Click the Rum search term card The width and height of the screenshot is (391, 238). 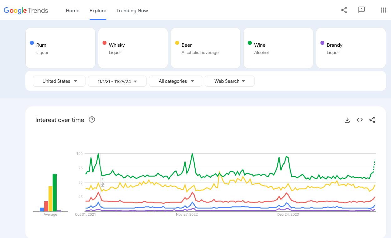pyautogui.click(x=60, y=48)
